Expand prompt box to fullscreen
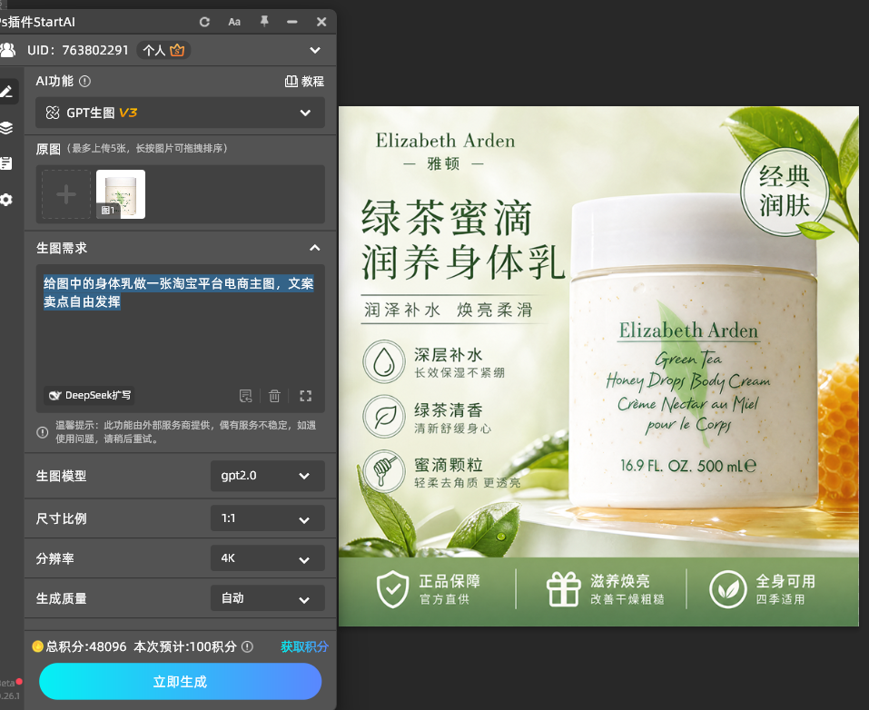The width and height of the screenshot is (869, 710). pos(305,396)
